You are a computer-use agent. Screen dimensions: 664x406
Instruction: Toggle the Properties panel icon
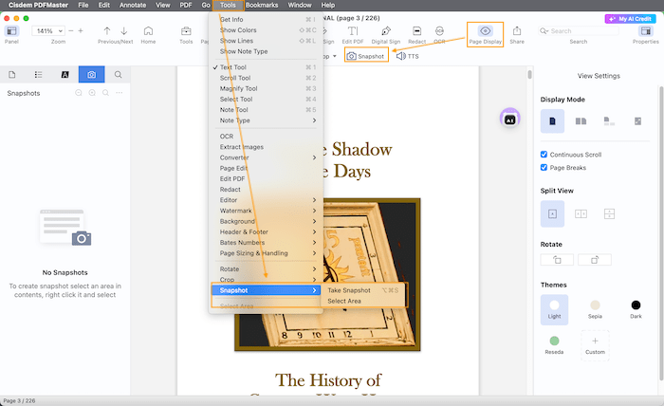click(646, 31)
